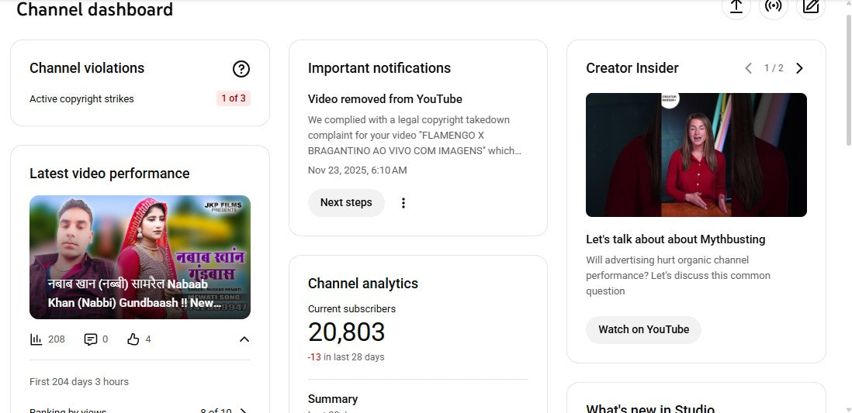Collapse the latest video performance details

click(x=244, y=339)
